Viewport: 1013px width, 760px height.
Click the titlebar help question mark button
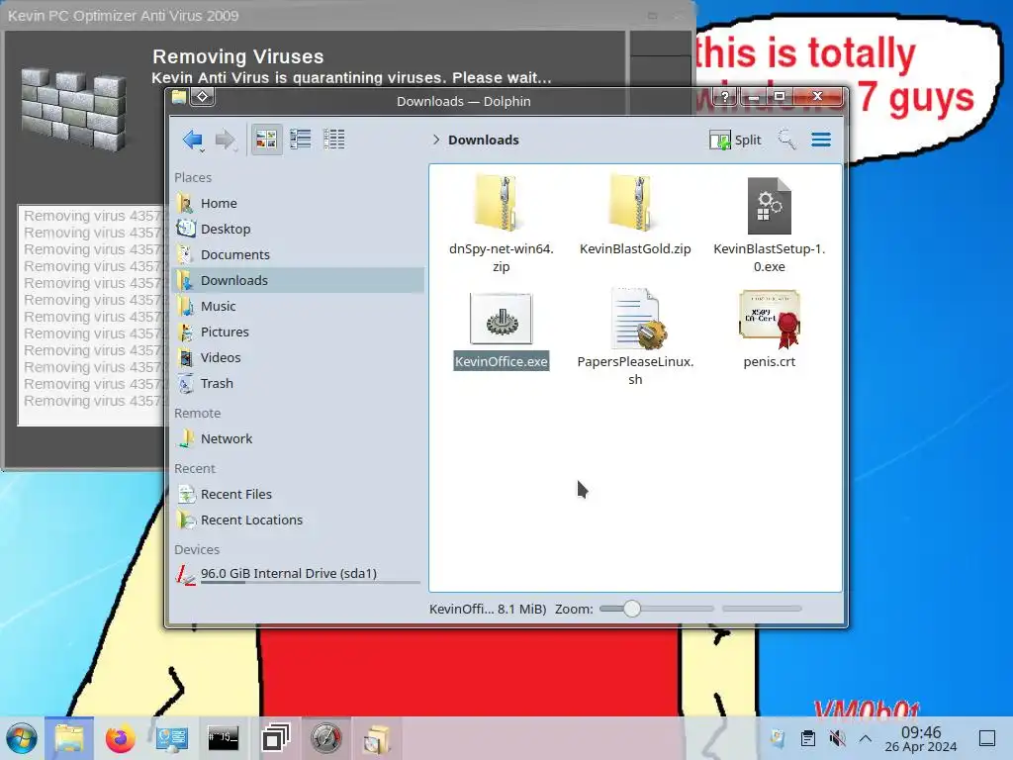coord(725,97)
